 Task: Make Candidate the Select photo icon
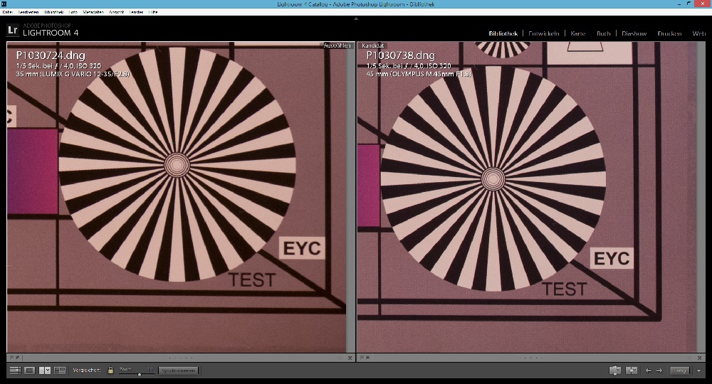632,370
